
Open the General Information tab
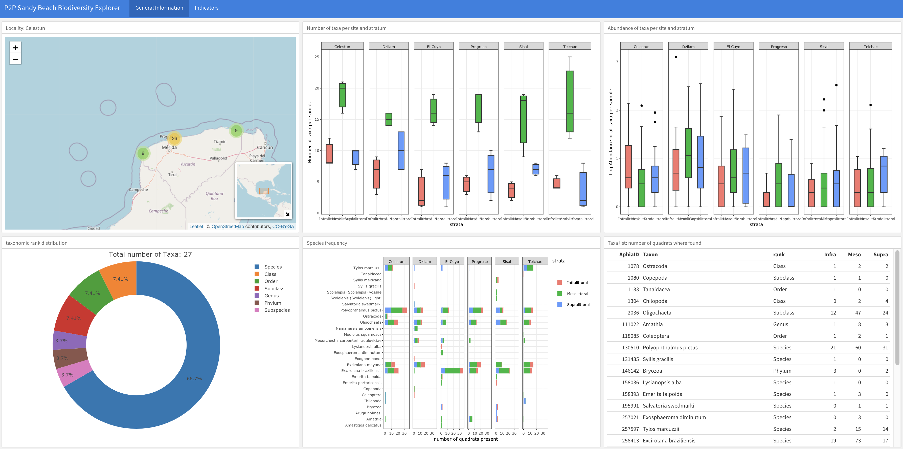[x=159, y=8]
